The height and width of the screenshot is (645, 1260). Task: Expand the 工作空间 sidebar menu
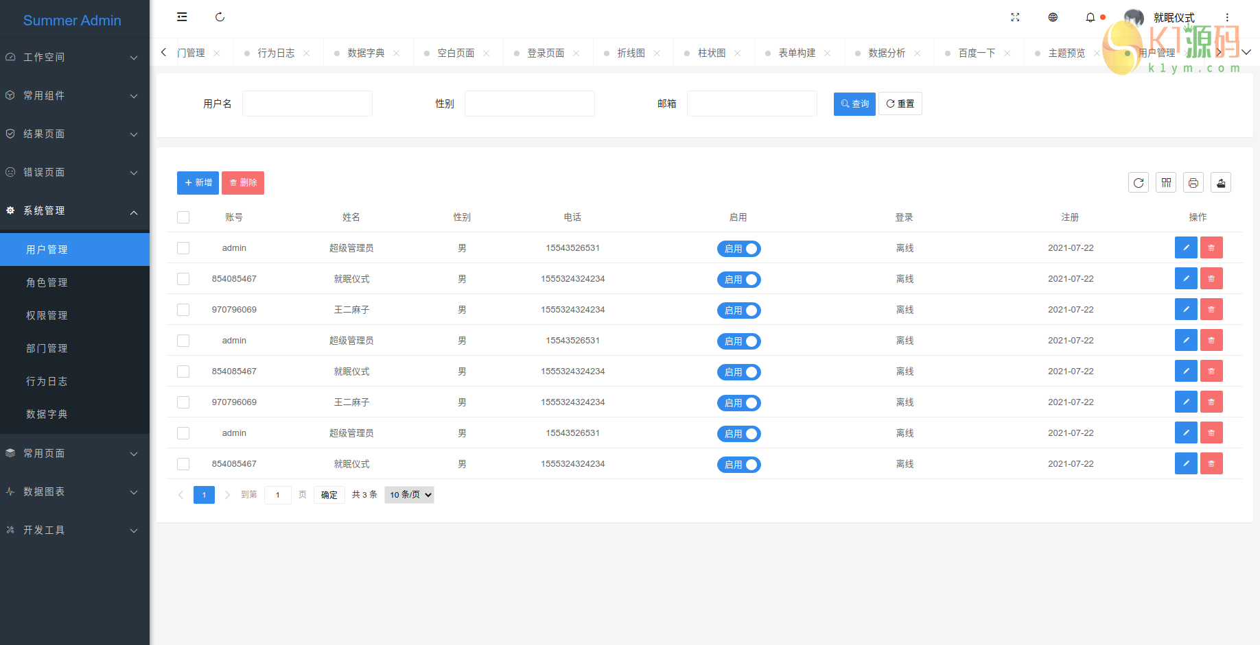[x=75, y=57]
